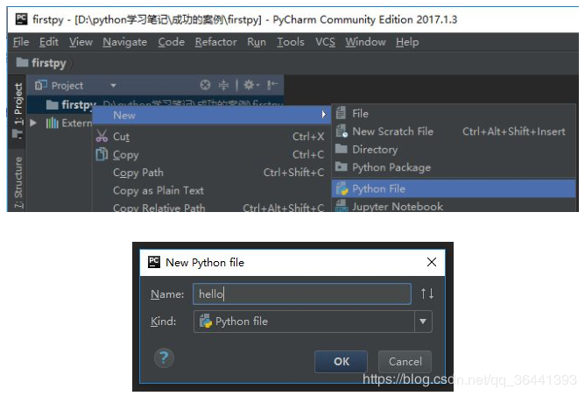
Task: Click Cancel in New Python file dialog
Action: [405, 361]
